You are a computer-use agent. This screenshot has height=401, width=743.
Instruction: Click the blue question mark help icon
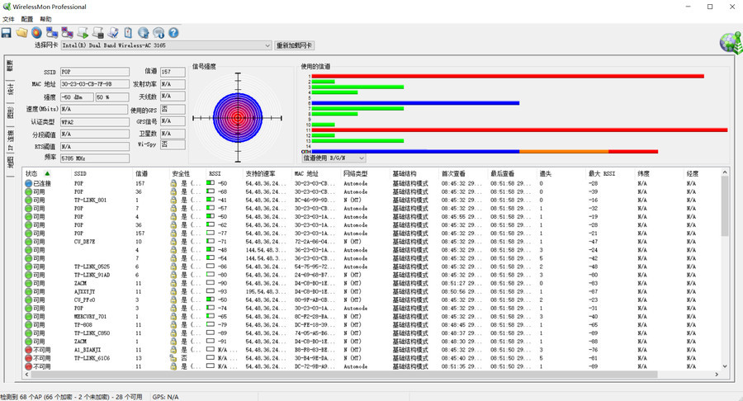(x=173, y=33)
